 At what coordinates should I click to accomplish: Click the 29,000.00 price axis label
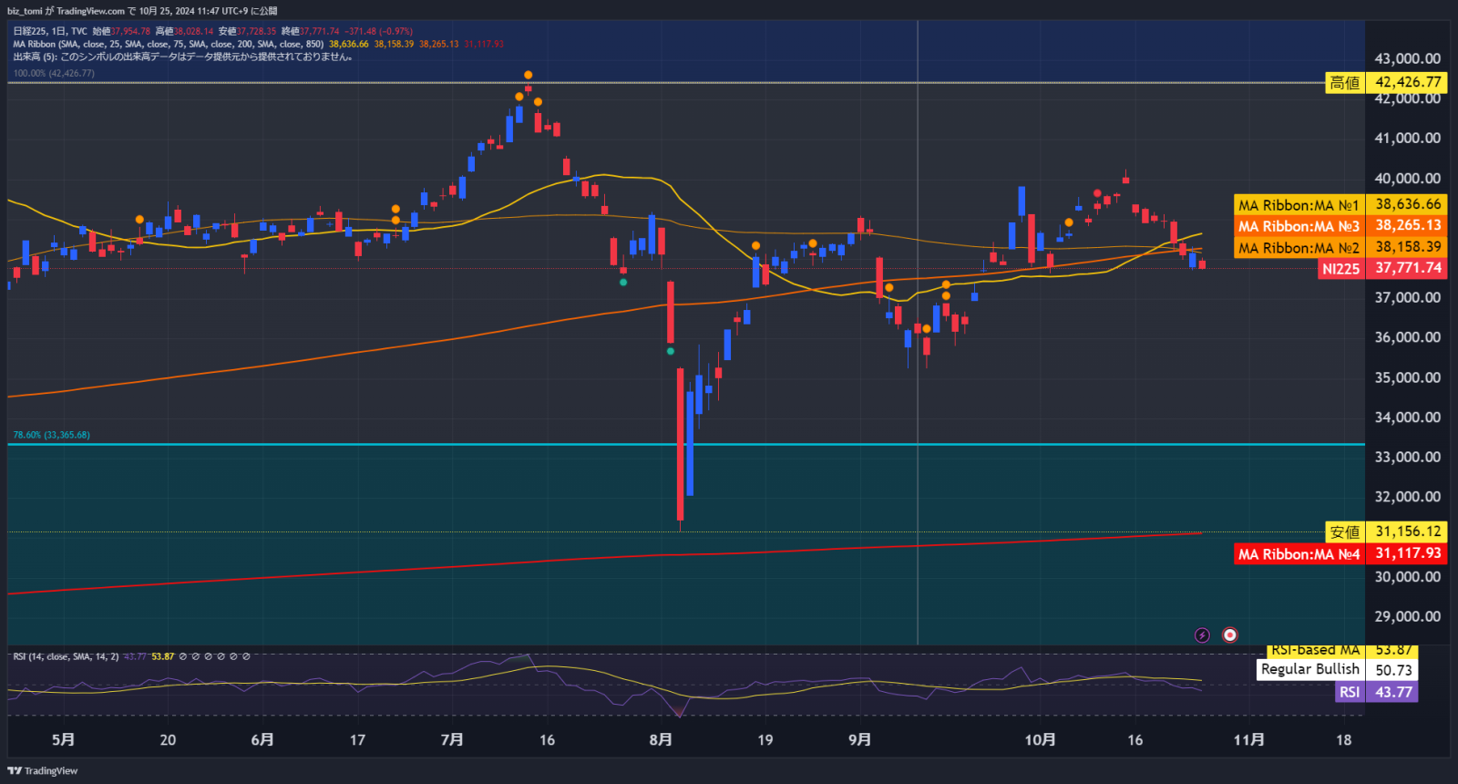pos(1407,616)
